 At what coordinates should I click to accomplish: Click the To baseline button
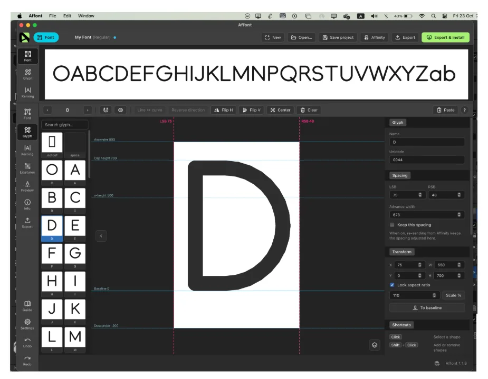coord(427,307)
